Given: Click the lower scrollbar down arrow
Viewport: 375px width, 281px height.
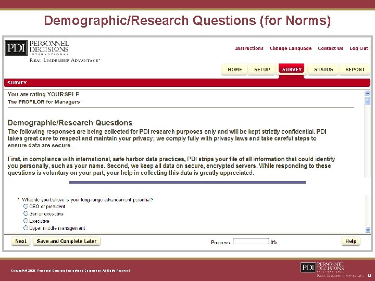Looking at the screenshot, I should (368, 230).
